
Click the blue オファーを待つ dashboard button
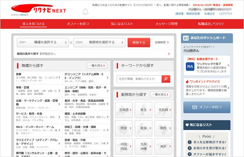coord(207,107)
